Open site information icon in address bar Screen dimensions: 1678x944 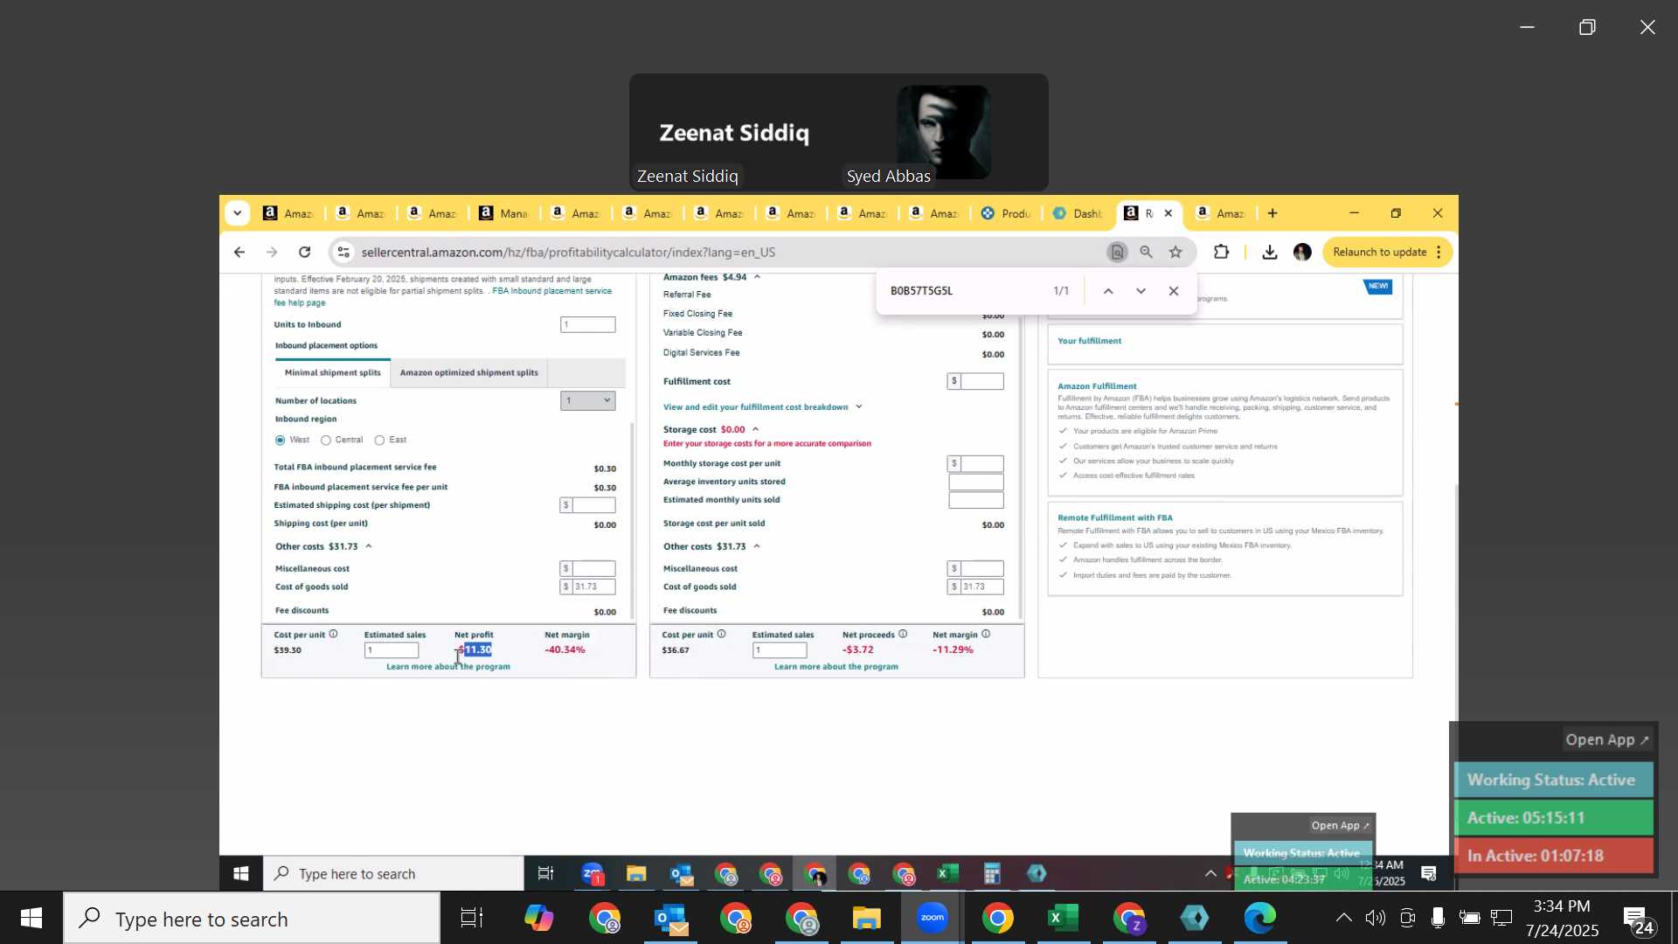coord(343,253)
